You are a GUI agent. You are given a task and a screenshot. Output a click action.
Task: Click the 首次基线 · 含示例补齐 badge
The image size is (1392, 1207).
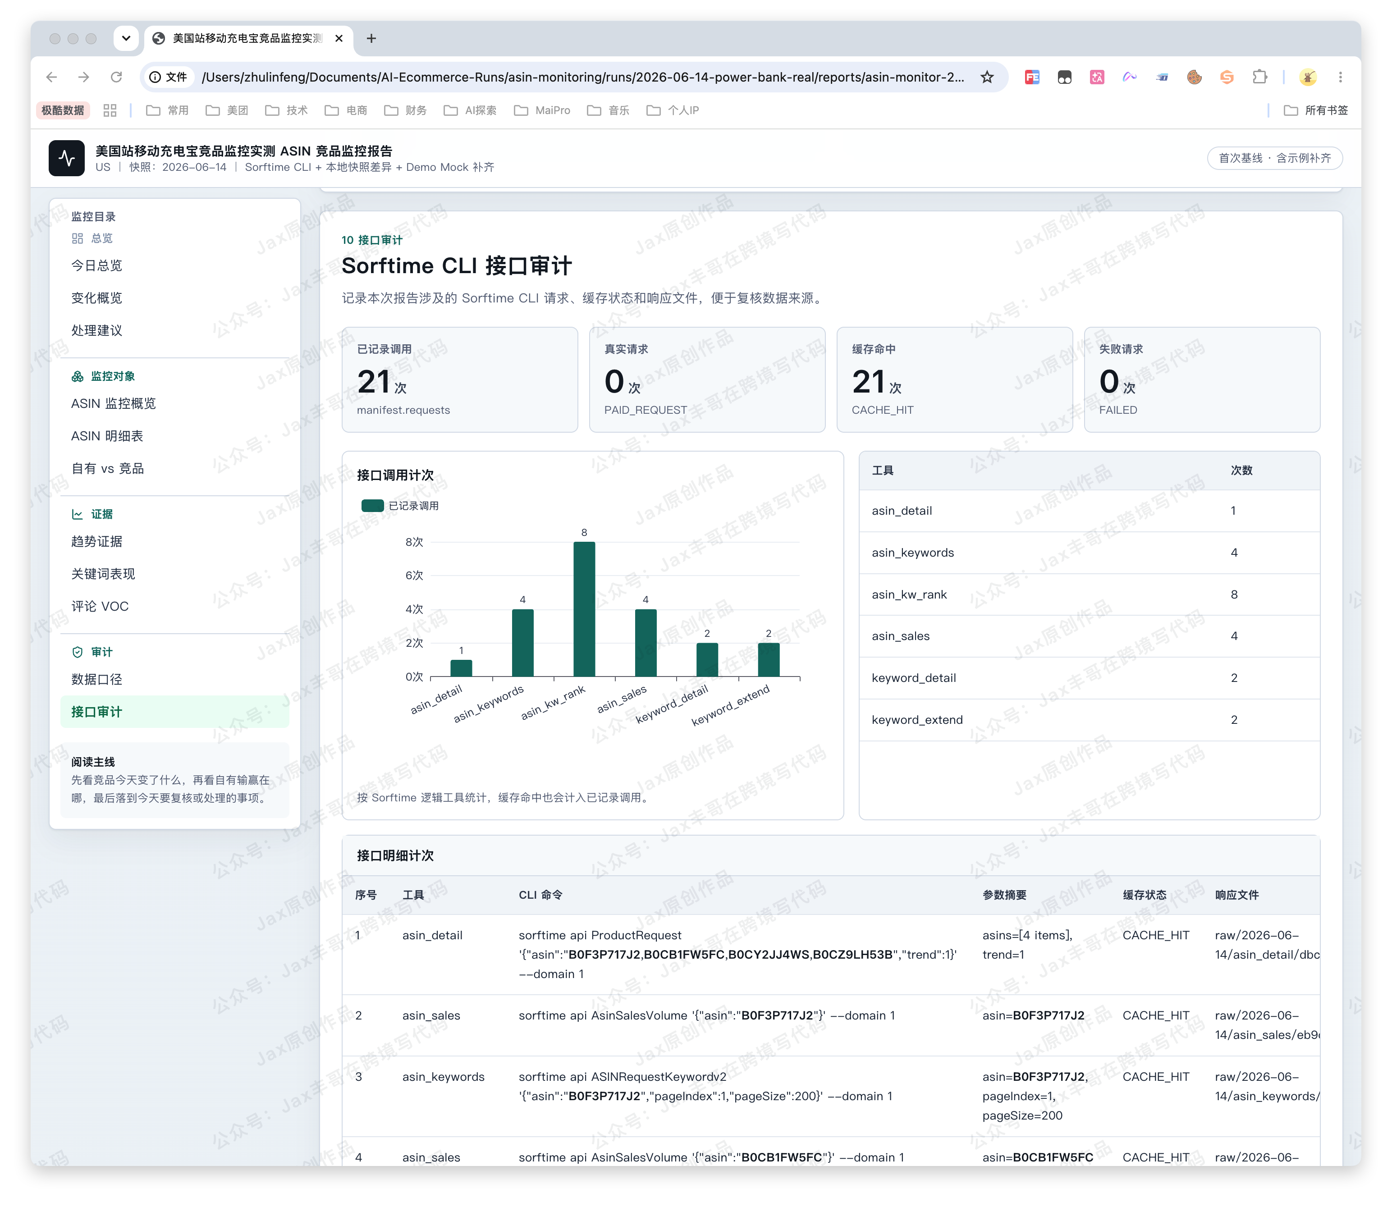click(x=1274, y=158)
